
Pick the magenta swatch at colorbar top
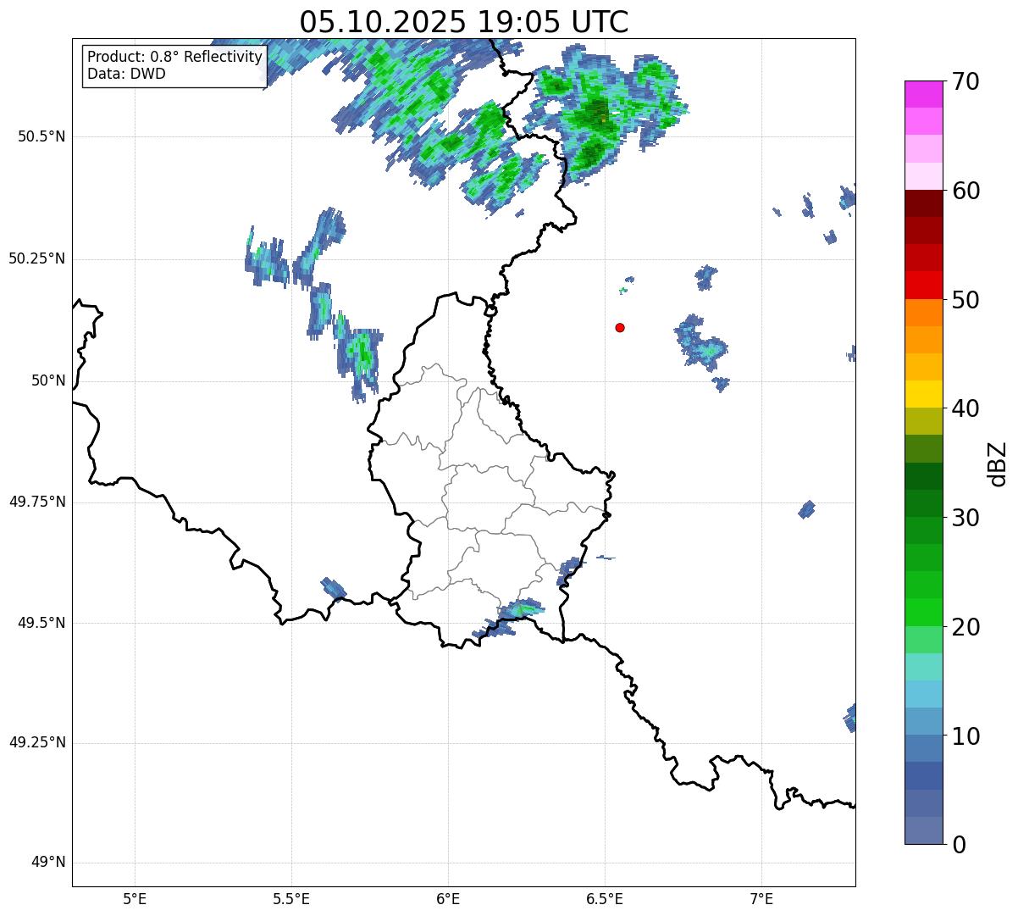[x=924, y=94]
